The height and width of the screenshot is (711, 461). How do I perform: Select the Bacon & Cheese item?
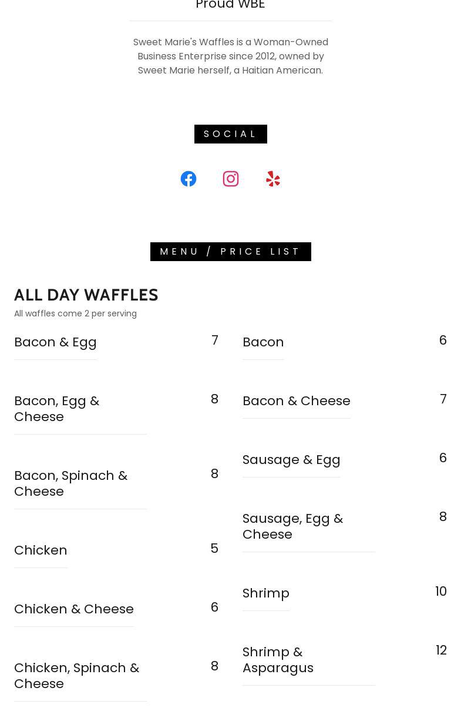pos(297,400)
